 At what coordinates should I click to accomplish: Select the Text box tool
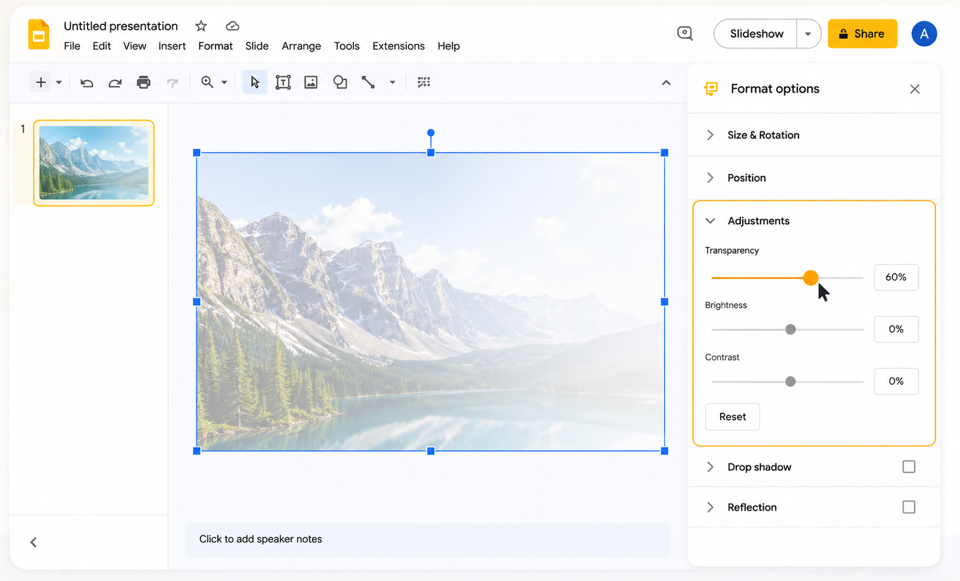[283, 82]
